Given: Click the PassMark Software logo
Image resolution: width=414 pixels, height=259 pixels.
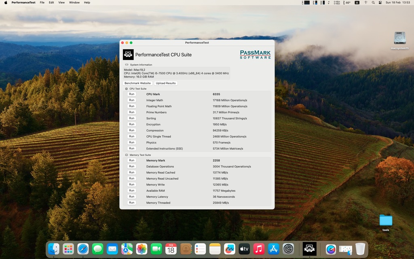Looking at the screenshot, I should [x=255, y=55].
